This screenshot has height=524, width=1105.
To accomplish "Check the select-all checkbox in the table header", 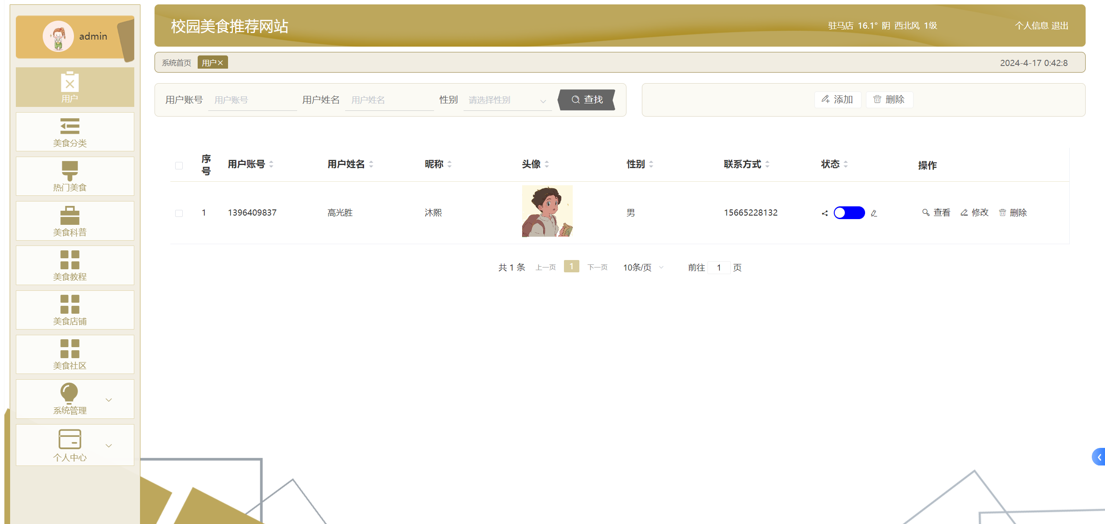I will click(179, 165).
